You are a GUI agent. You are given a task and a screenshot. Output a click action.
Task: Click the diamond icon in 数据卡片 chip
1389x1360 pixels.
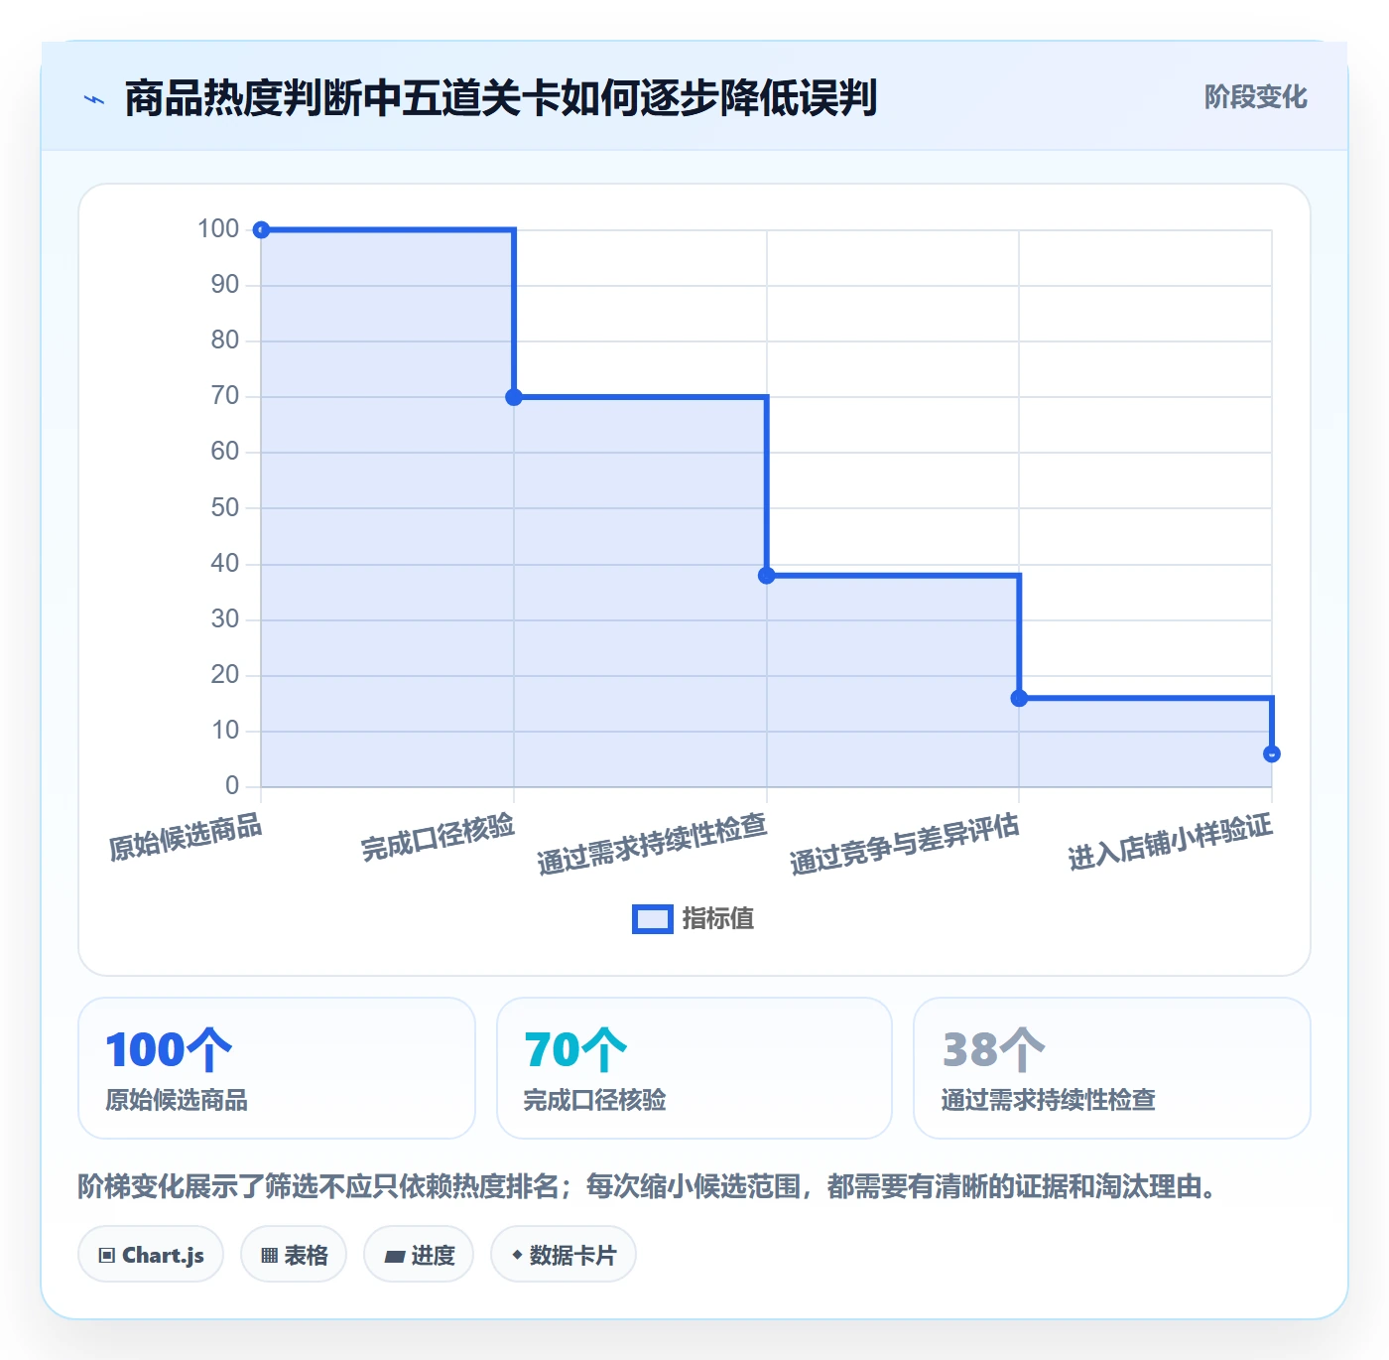(517, 1255)
